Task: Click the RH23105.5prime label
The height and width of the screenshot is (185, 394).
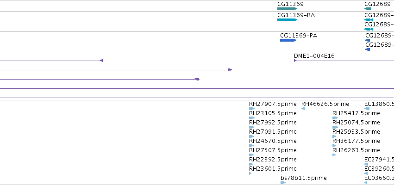Action: pos(273,113)
